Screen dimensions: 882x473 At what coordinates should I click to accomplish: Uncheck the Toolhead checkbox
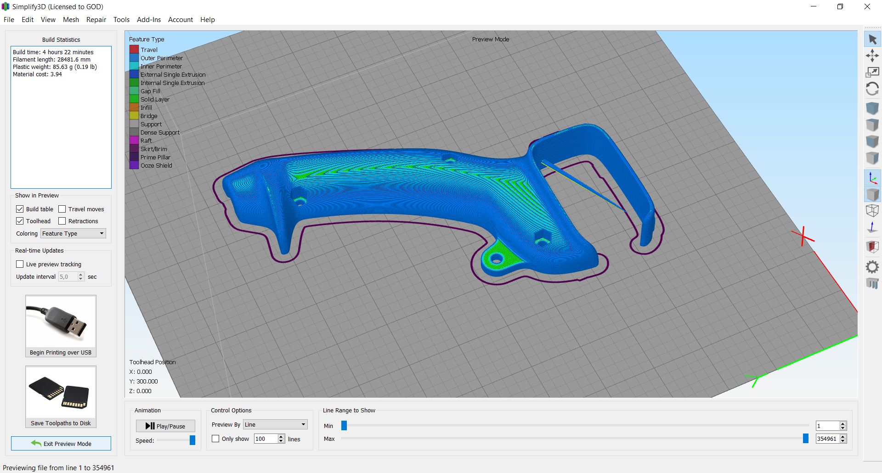pyautogui.click(x=20, y=221)
